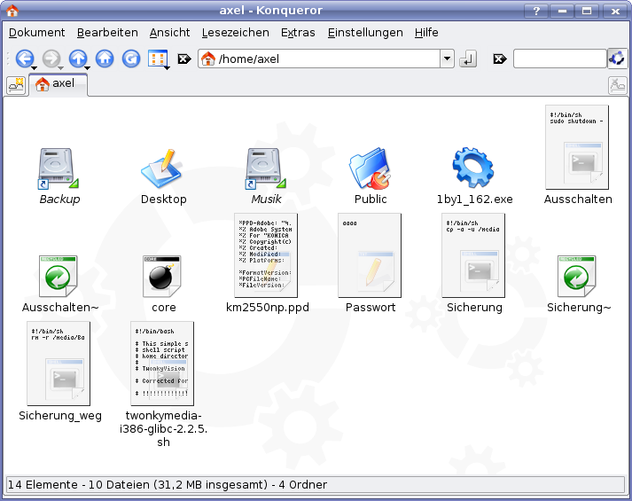The width and height of the screenshot is (632, 501).
Task: Open the Hilfe menu
Action: (x=426, y=33)
